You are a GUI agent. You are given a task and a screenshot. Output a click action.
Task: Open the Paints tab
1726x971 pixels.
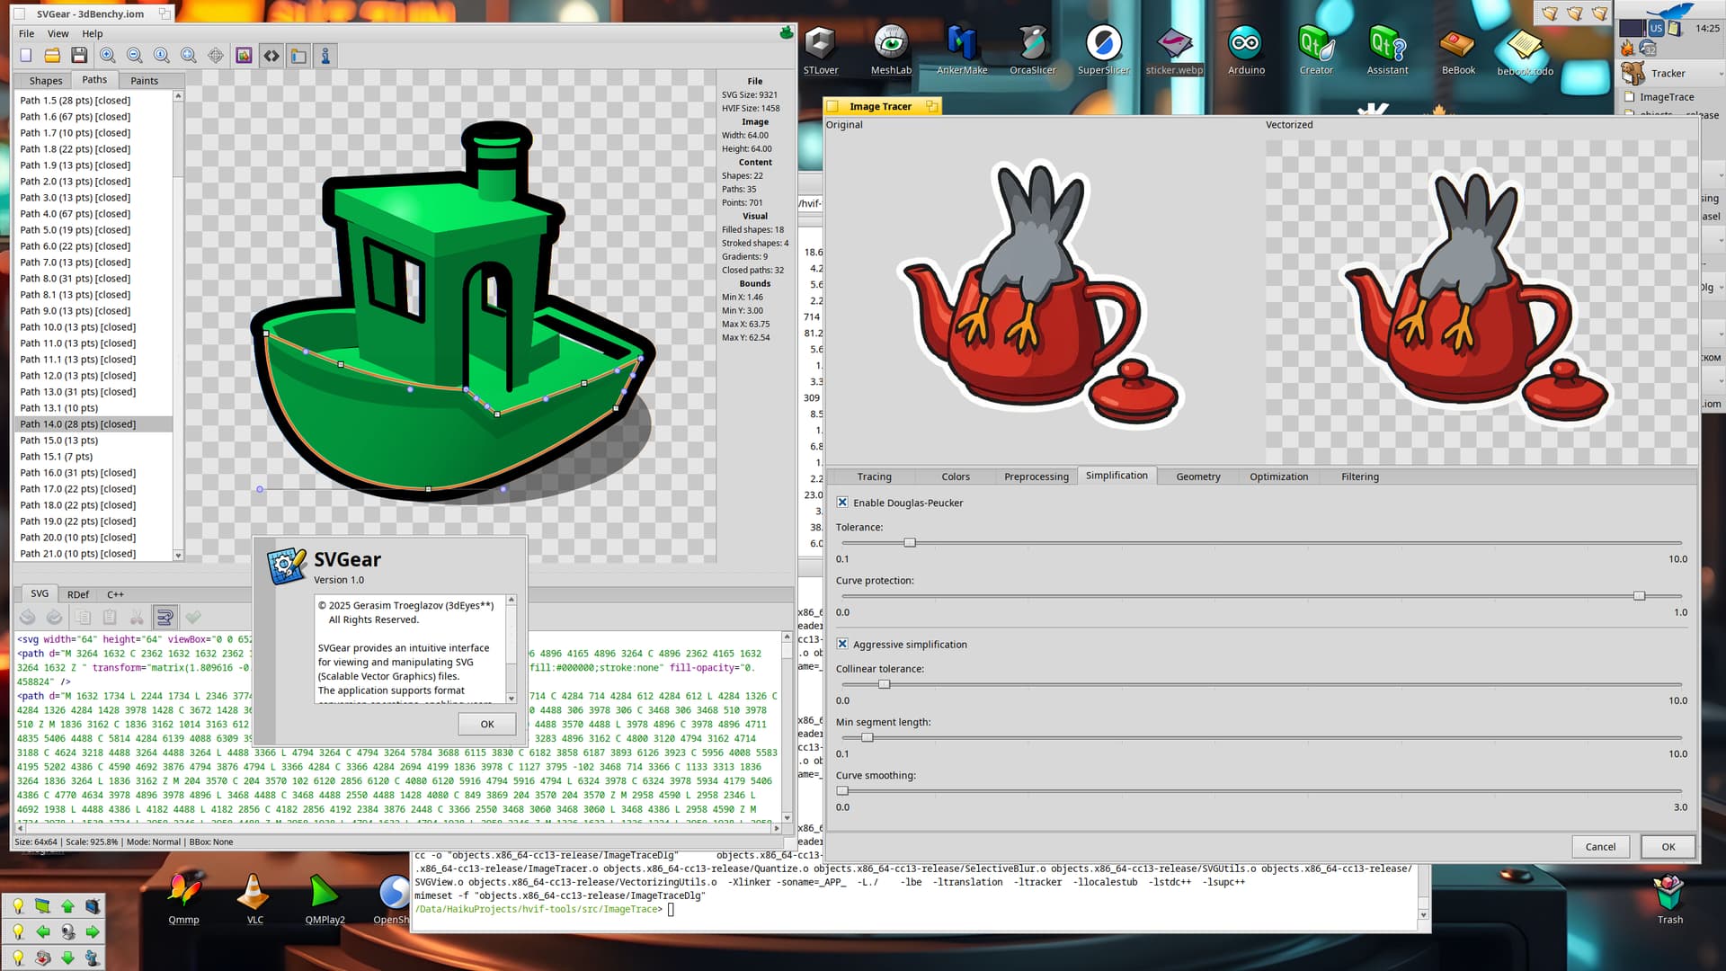(144, 81)
